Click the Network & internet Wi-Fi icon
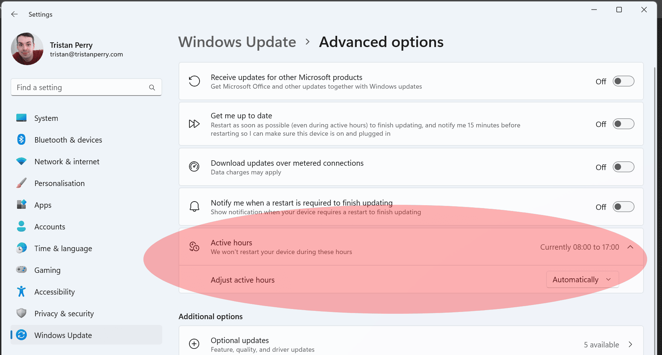 [x=21, y=161]
